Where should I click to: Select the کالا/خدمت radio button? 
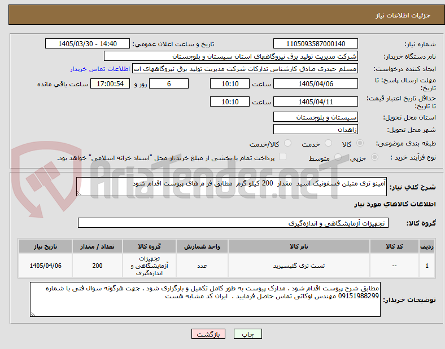pos(288,143)
